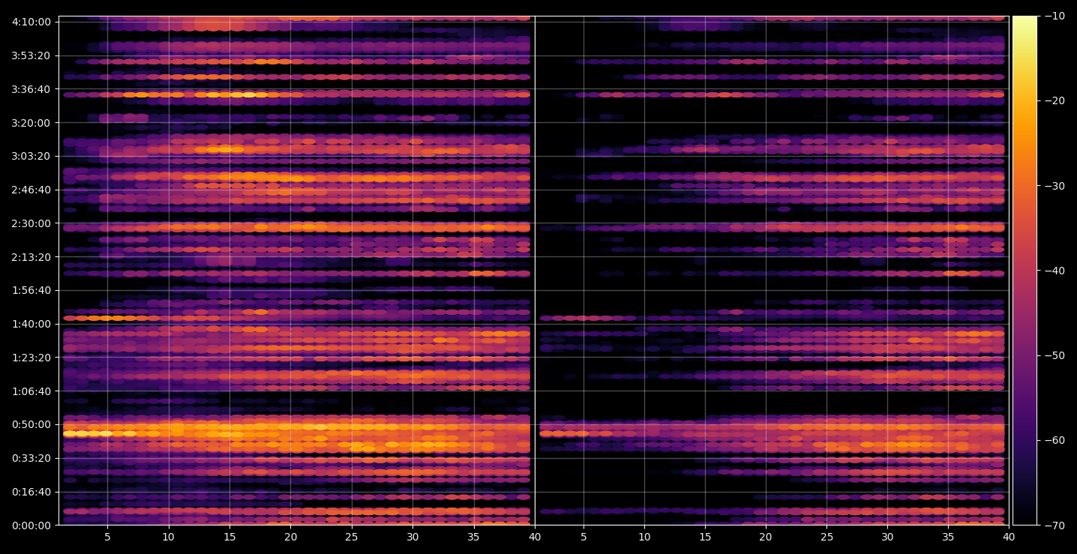Select the 0:16:40 time label
The width and height of the screenshot is (1077, 554).
coord(31,492)
